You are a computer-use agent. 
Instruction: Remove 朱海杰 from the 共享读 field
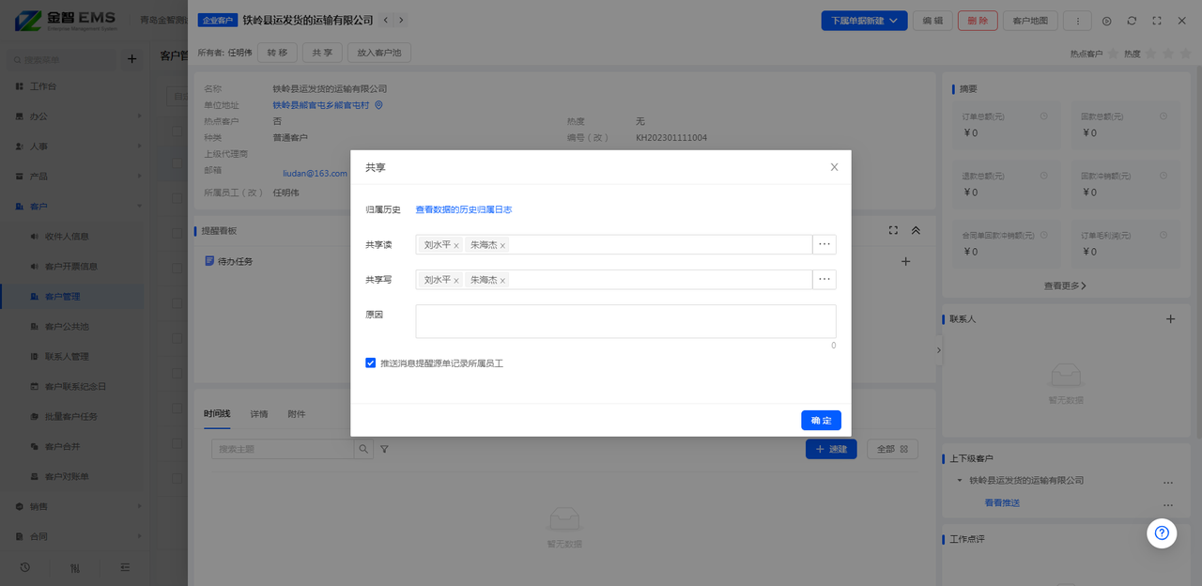[502, 245]
